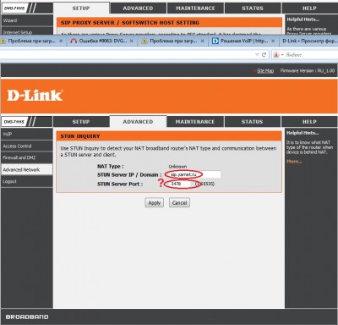Open the lower SETUP tab
The width and height of the screenshot is (338, 325).
coord(81,122)
